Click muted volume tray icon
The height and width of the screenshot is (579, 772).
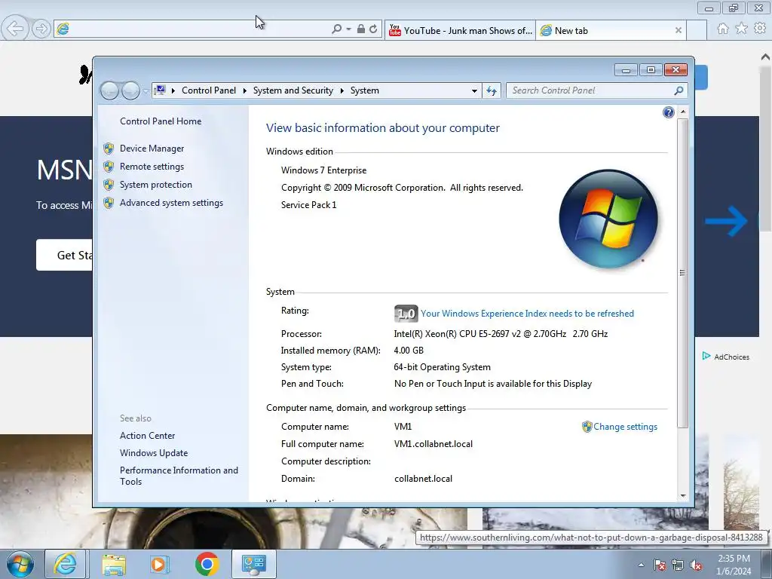(x=696, y=565)
